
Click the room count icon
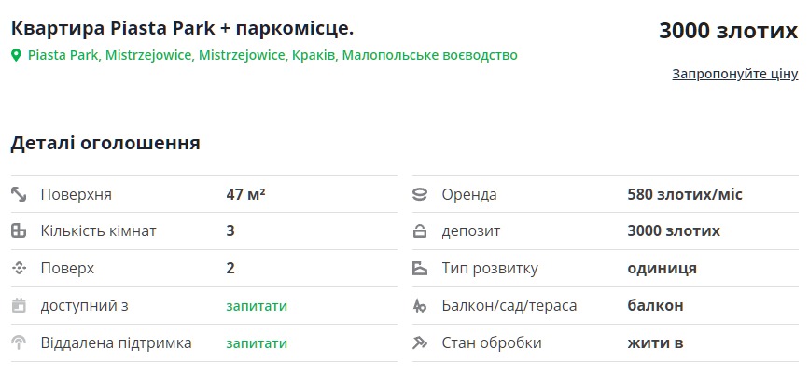[19, 231]
